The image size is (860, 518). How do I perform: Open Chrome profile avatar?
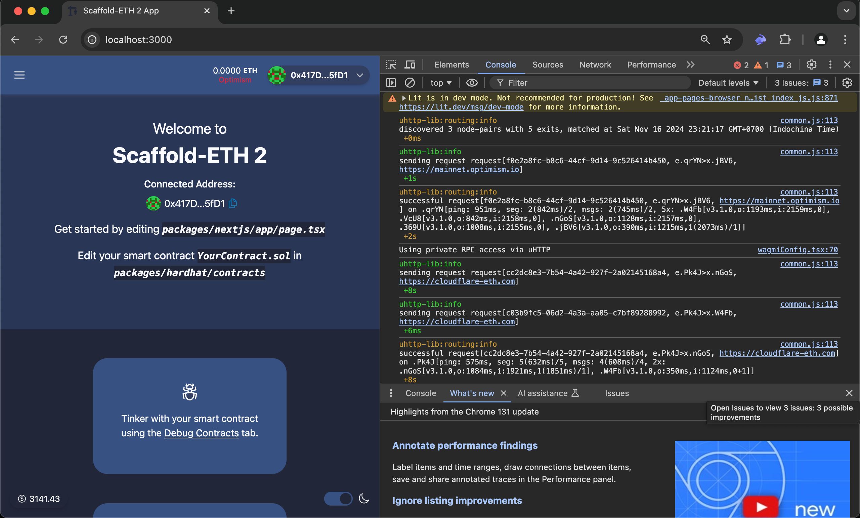(821, 39)
